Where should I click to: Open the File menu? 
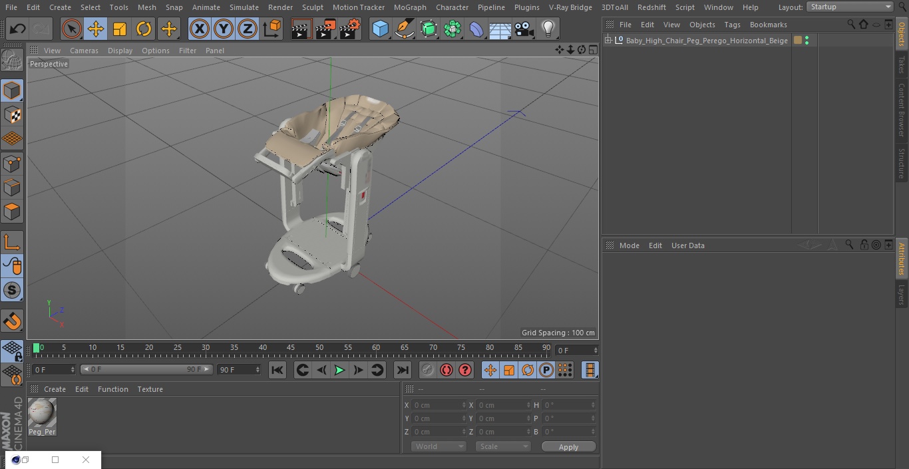click(x=11, y=7)
